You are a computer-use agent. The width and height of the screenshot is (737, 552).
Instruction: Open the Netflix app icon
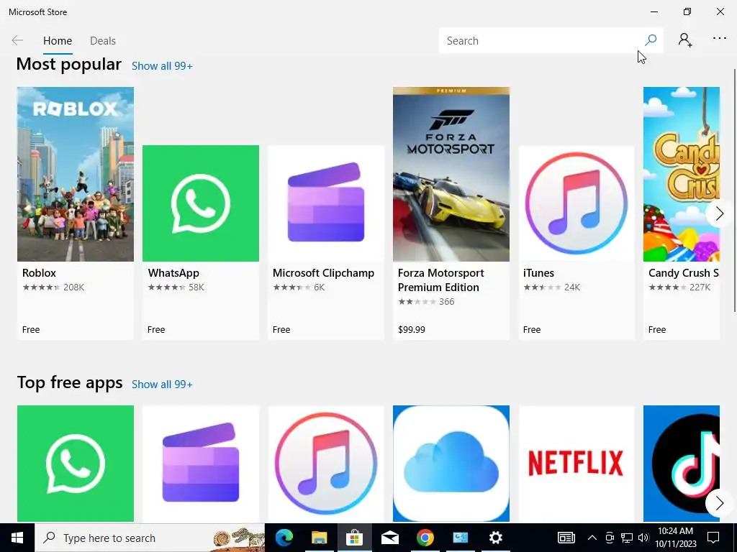577,464
